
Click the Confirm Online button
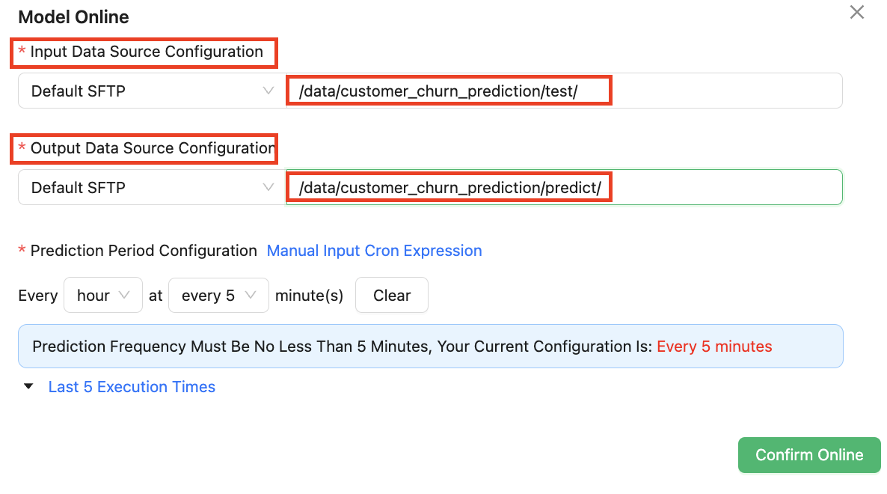809,455
